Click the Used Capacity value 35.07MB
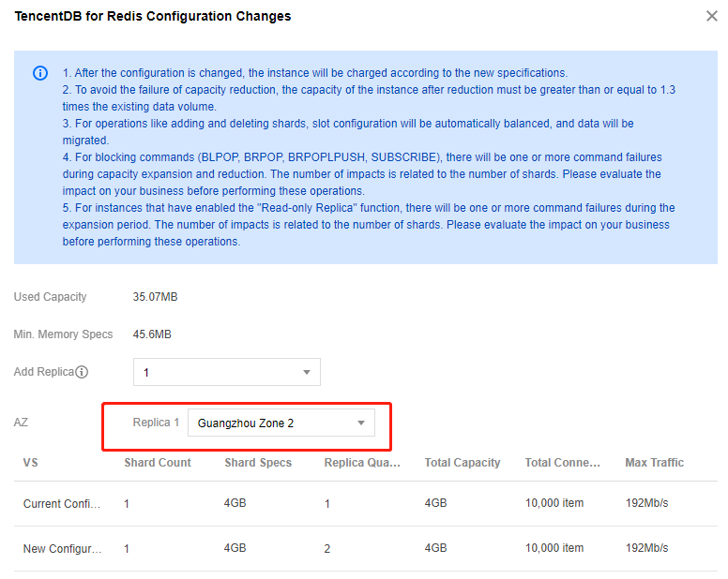Screen dimensions: 728x579 pyautogui.click(x=155, y=297)
